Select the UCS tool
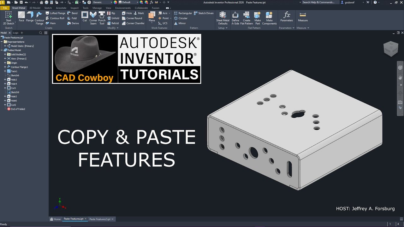This screenshot has width=404, height=227. tap(163, 23)
